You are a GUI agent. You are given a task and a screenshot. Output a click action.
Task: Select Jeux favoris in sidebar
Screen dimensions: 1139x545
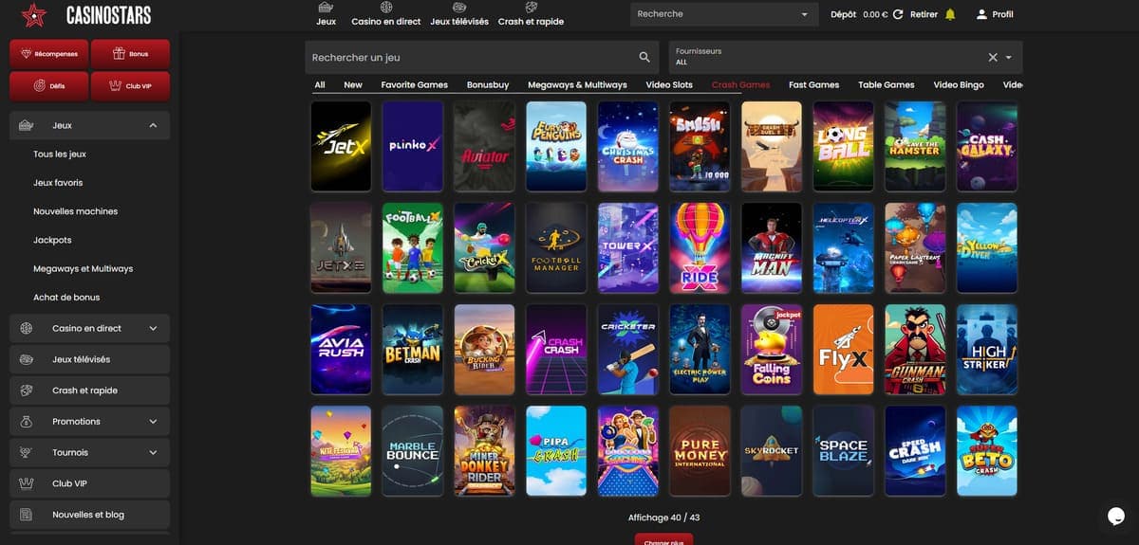coord(58,183)
